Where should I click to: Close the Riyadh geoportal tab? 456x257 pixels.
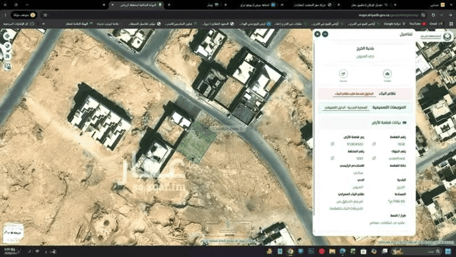[x=112, y=5]
